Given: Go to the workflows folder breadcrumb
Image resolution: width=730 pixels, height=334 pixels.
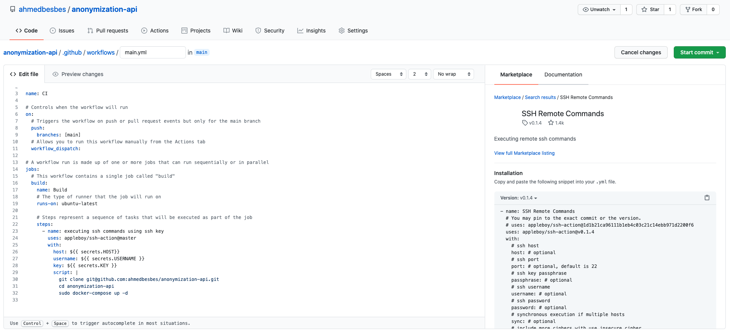Looking at the screenshot, I should [x=101, y=52].
